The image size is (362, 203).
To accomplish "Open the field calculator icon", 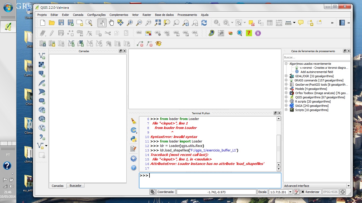I will pyautogui.click(x=279, y=23).
